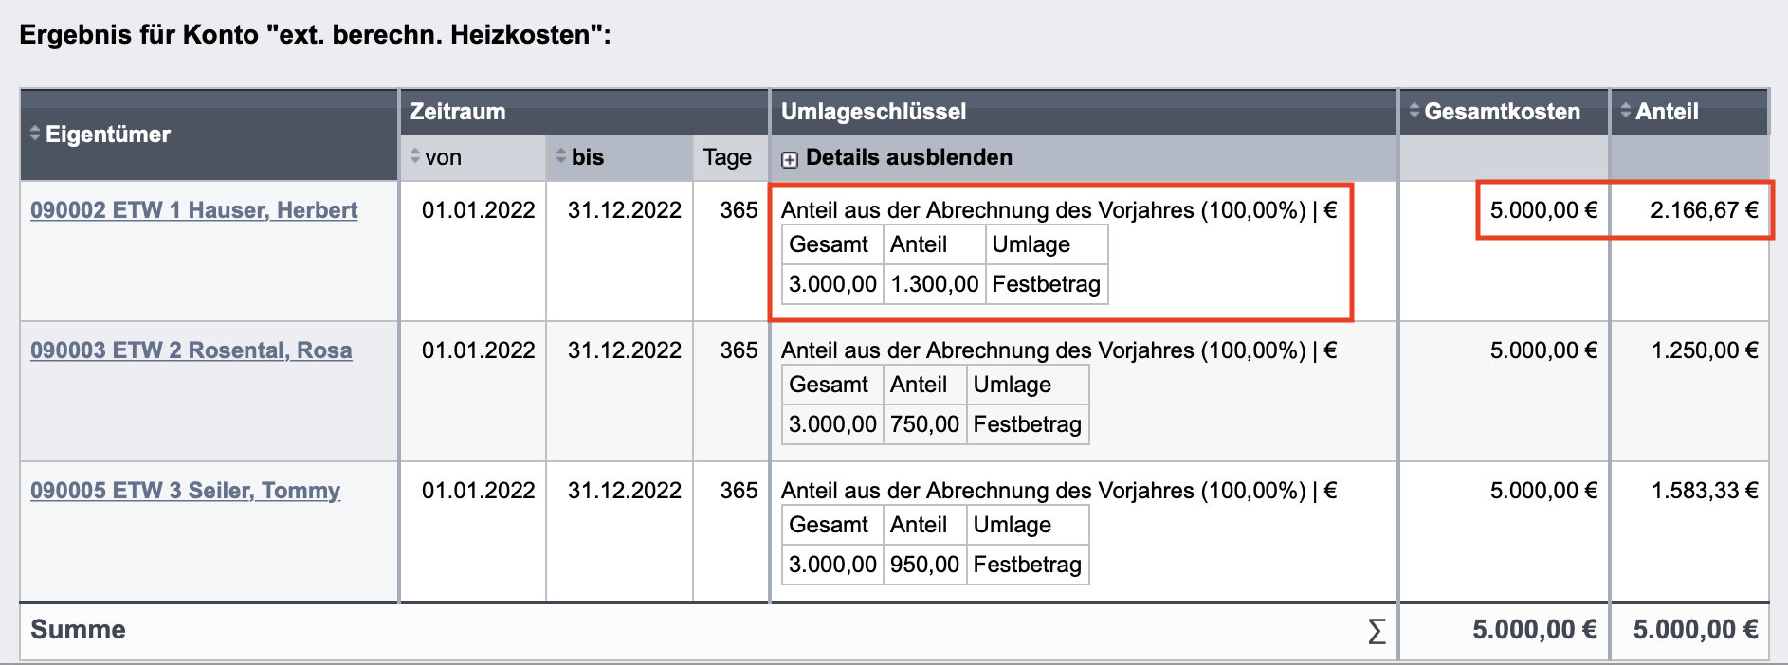Screen dimensions: 1788x665
Task: Sort the table by Eigentümer
Action: pyautogui.click(x=35, y=135)
